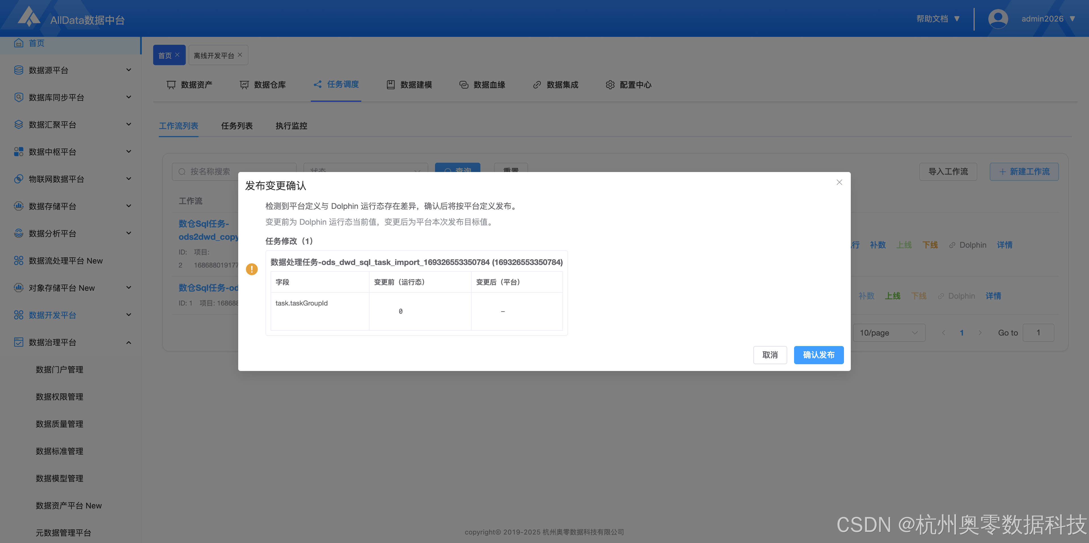Close the 发布变更确认 dialog
The width and height of the screenshot is (1089, 543).
[x=839, y=182]
